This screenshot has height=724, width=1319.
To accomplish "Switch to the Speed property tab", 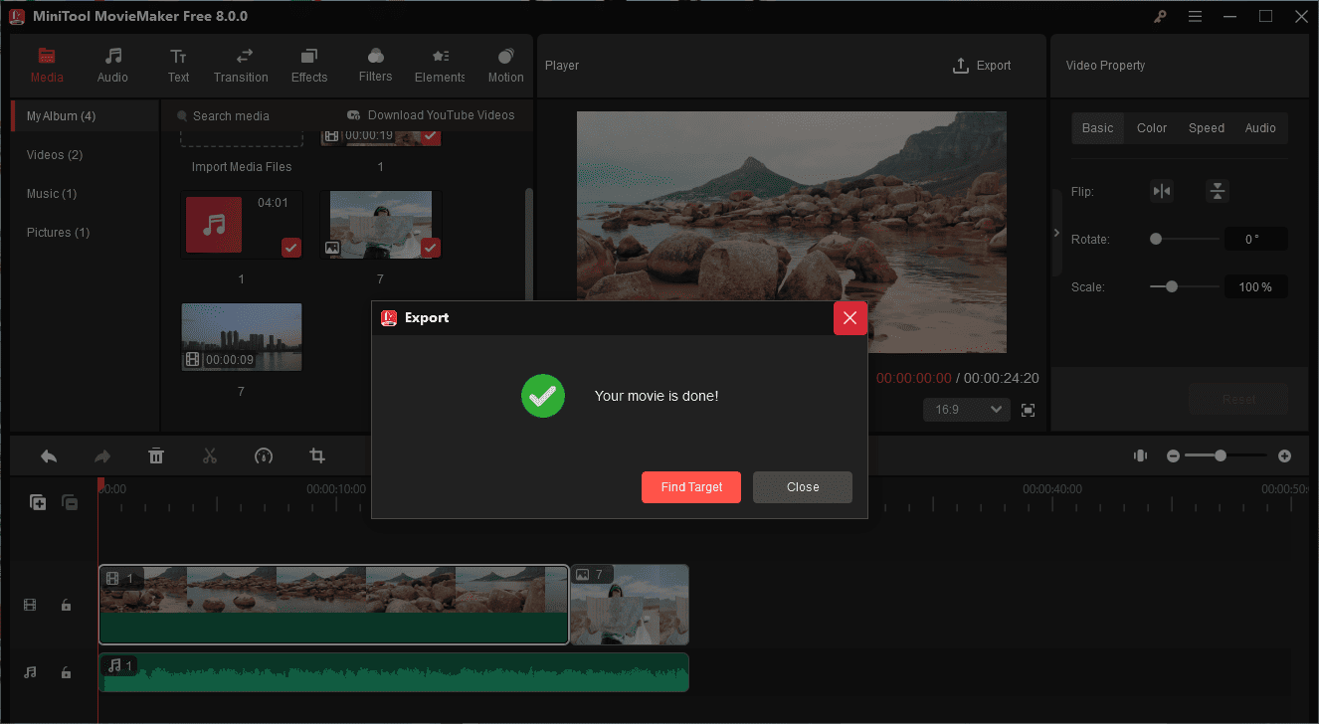I will (1207, 128).
